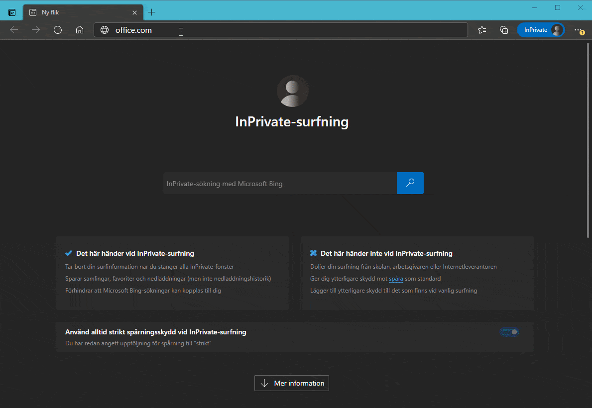Toggle strict tracking protection switch
592x408 pixels.
509,332
